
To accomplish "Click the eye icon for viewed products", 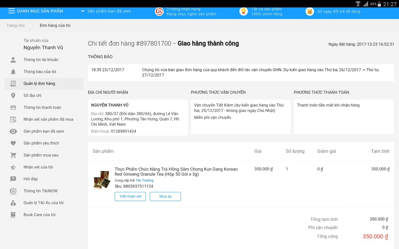I will [x=13, y=131].
